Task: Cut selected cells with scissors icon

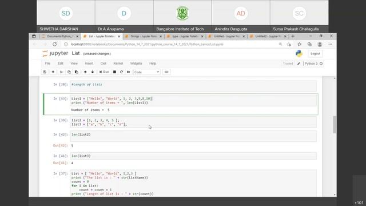Action: [x=62, y=72]
